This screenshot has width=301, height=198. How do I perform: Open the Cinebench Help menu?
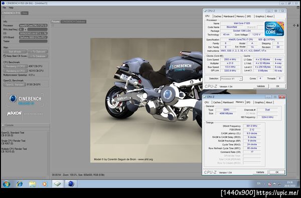point(11,8)
